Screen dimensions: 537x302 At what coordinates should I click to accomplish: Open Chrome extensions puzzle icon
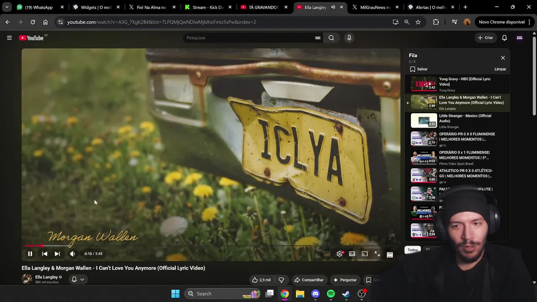point(436,22)
